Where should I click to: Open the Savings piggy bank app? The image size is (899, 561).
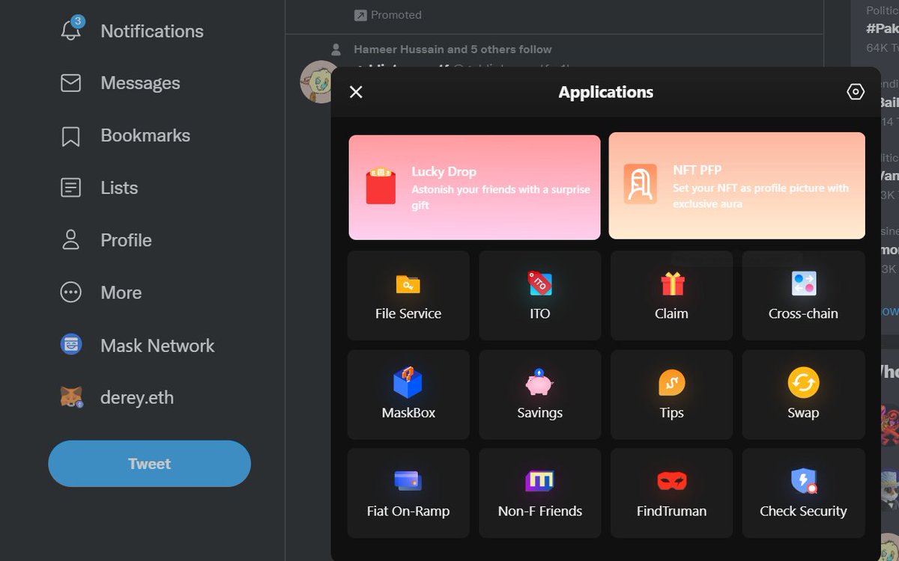coord(540,394)
